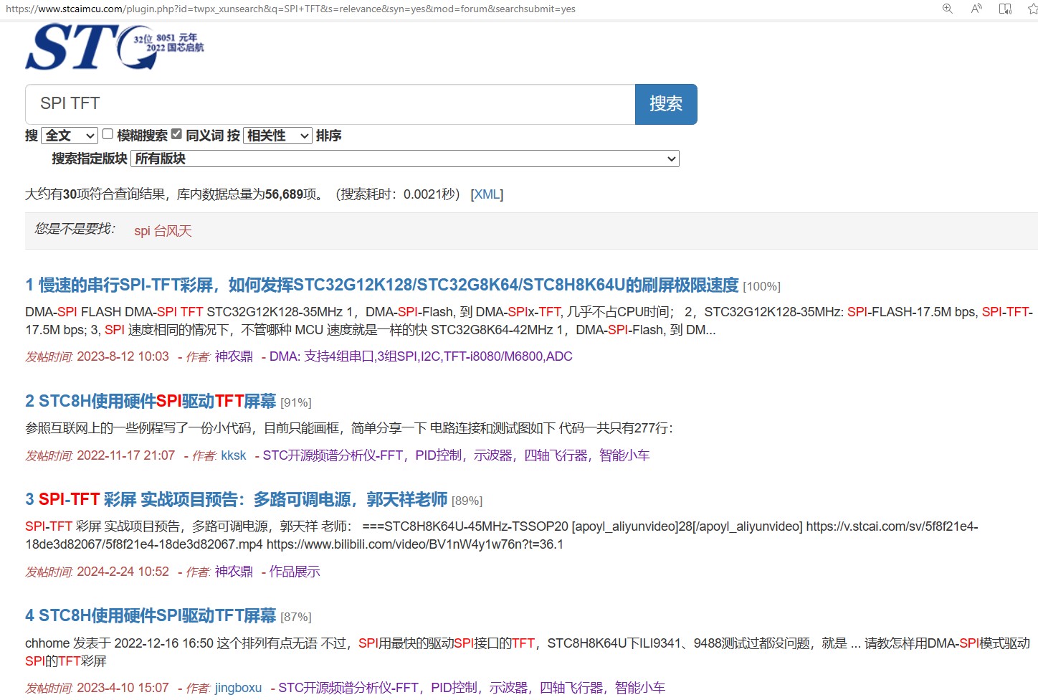
Task: Click the suggestion spi 台风天
Action: pyautogui.click(x=163, y=231)
